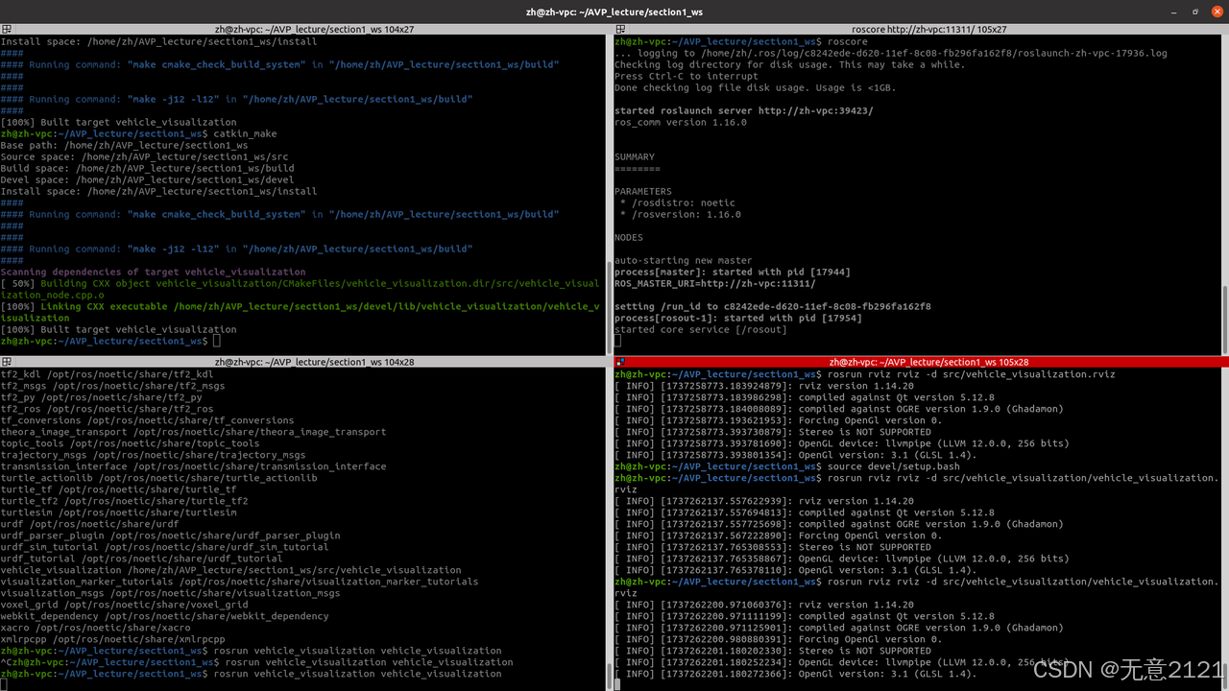Viewport: 1229px width, 691px height.
Task: Click the 'rosrun rviz rviz -d src/vehicle_visualization.rviz' command
Action: tap(971, 374)
